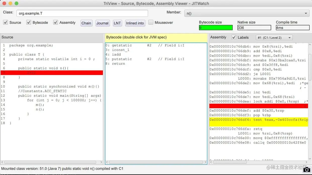Select line 'private static volatile int i = 0 ;'
Screen dimensions: 312x175
click(56, 59)
